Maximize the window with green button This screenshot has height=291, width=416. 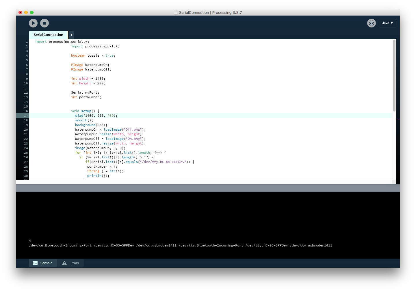click(32, 12)
